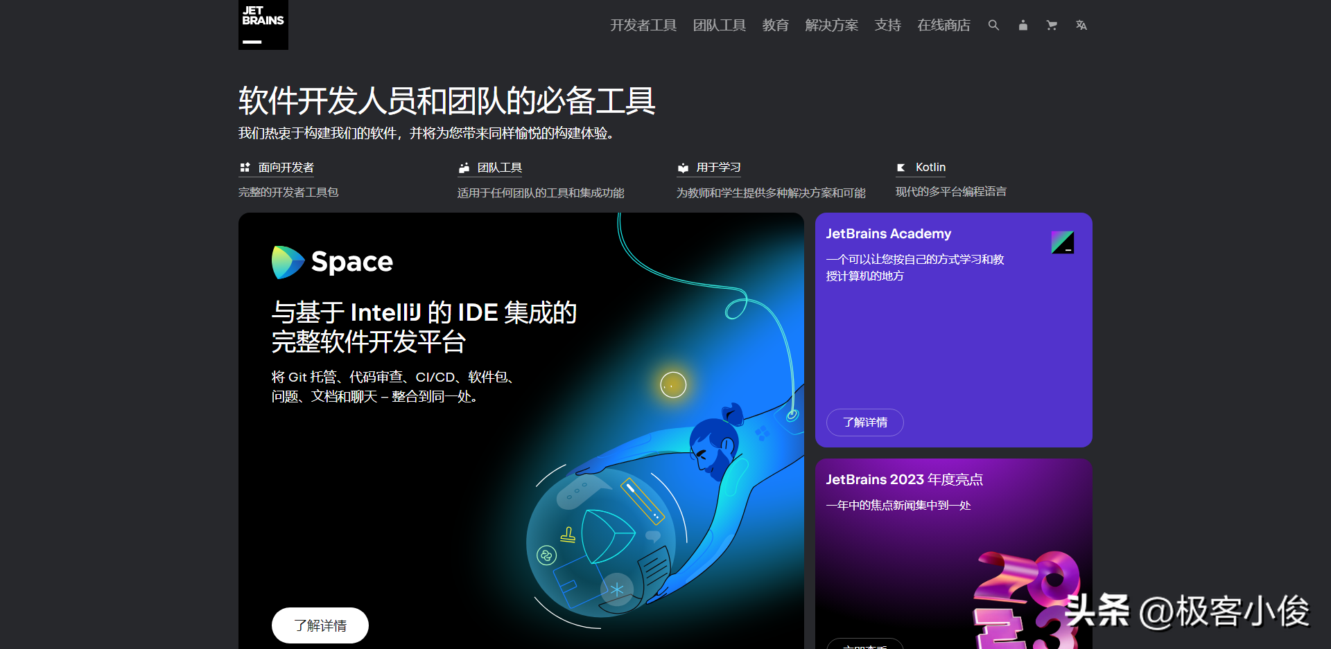Image resolution: width=1331 pixels, height=649 pixels.
Task: Open 支持 menu
Action: (x=888, y=26)
